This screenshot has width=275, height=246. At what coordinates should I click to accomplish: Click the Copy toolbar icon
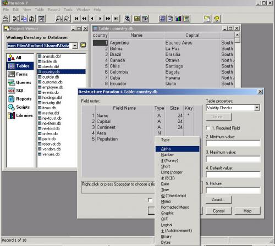24,19
